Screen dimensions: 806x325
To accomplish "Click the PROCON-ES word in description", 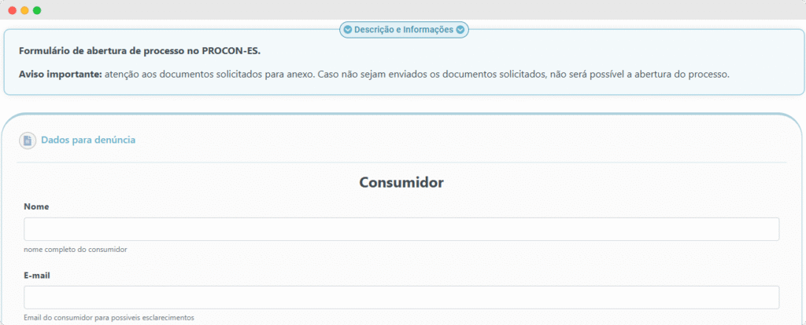I will [x=231, y=51].
